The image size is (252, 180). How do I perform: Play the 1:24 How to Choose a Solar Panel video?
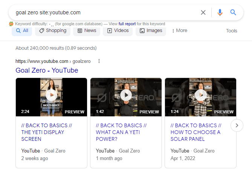[x=200, y=95]
